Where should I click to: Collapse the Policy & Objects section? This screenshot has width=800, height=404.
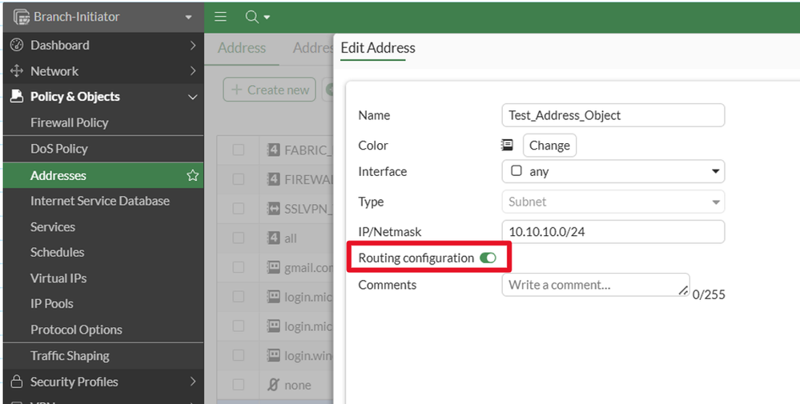coord(192,97)
